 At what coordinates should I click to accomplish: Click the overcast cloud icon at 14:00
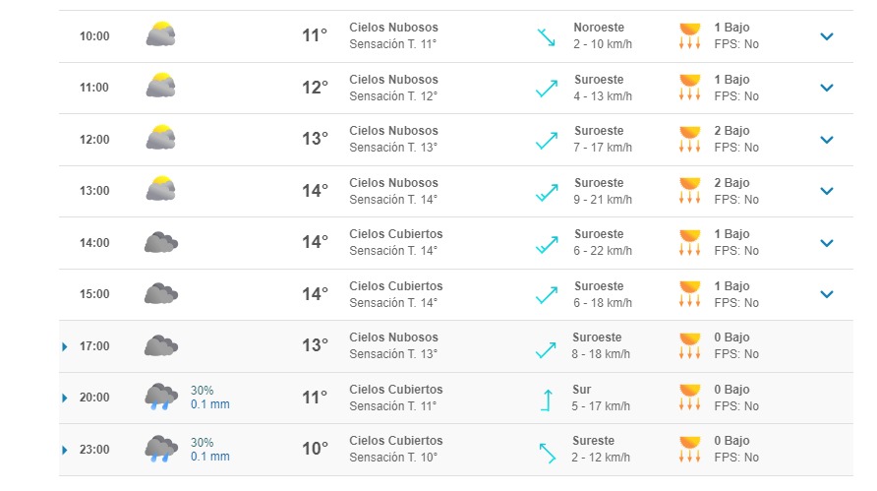(x=161, y=242)
